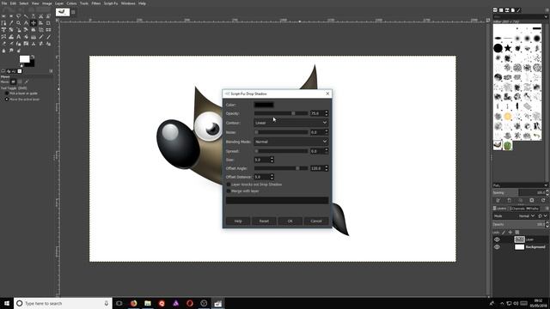The image size is (550, 309).
Task: Select the Alignment tool
Action: click(40, 23)
